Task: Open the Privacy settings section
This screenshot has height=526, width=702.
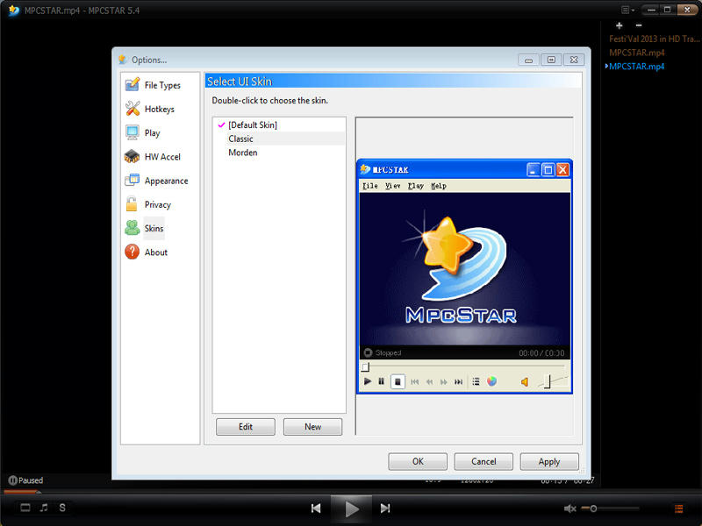Action: [x=148, y=205]
